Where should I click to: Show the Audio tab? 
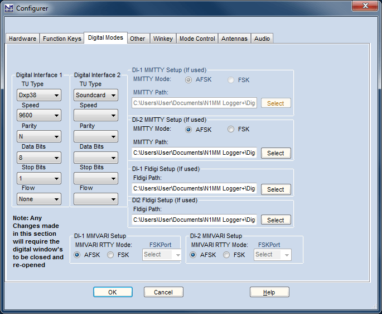pos(262,39)
